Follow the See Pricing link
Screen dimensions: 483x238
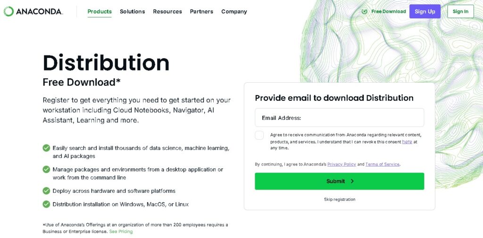pos(121,231)
